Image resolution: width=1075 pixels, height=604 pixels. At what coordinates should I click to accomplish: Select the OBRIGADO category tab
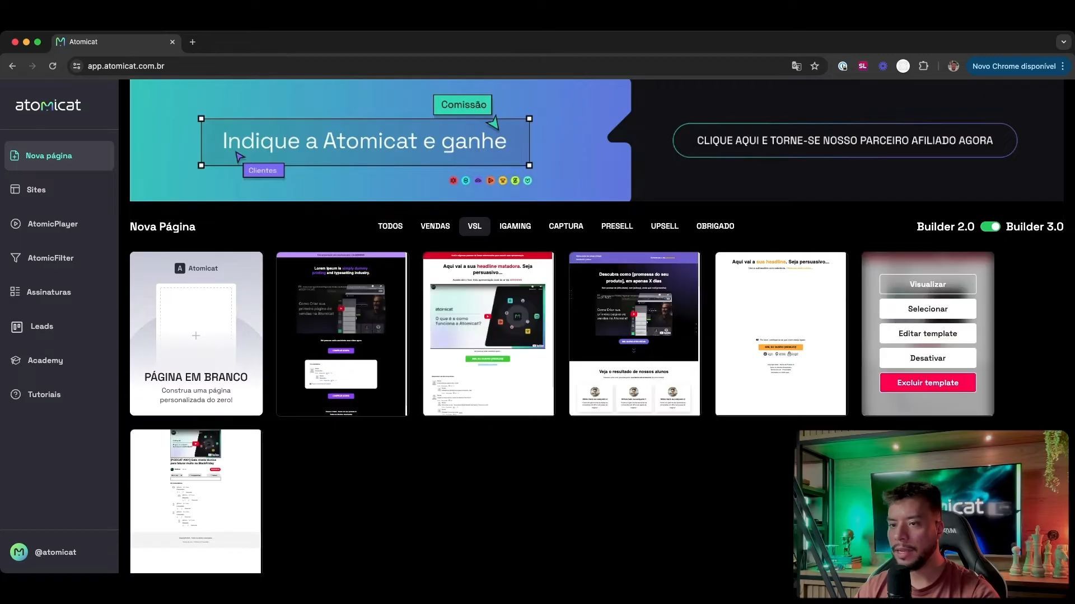(715, 226)
